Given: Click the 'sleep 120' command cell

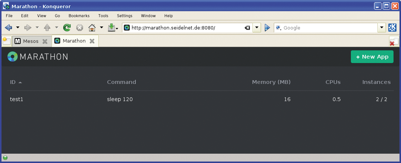Looking at the screenshot, I should (x=120, y=99).
